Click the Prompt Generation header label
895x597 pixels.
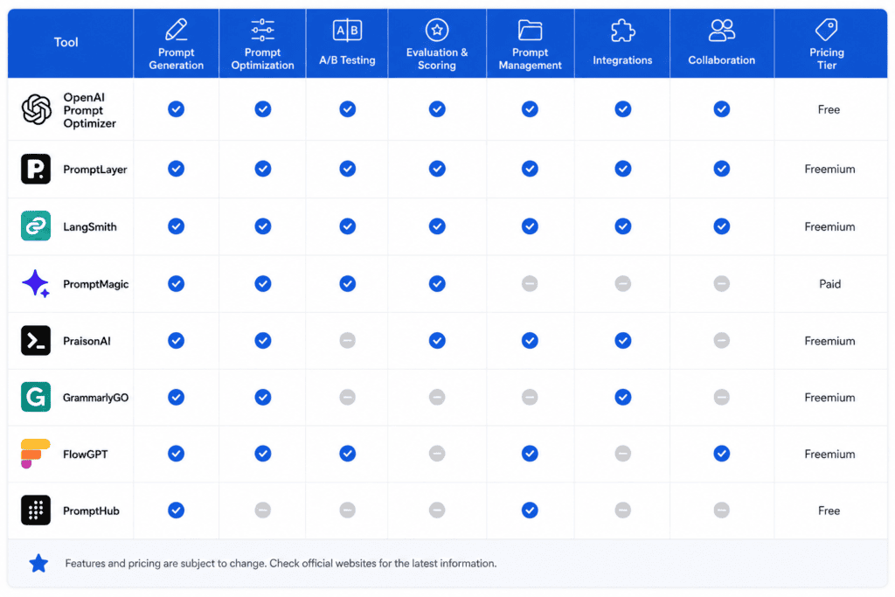177,59
